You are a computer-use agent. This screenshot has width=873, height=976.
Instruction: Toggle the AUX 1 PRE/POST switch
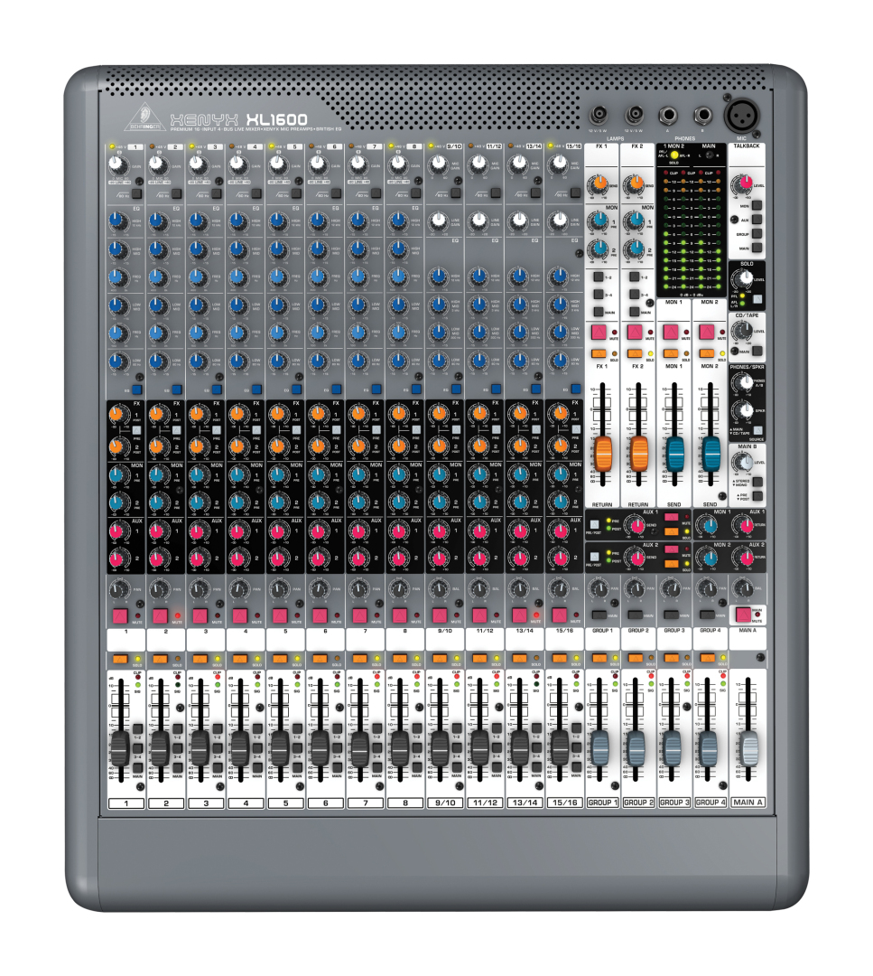pos(594,522)
